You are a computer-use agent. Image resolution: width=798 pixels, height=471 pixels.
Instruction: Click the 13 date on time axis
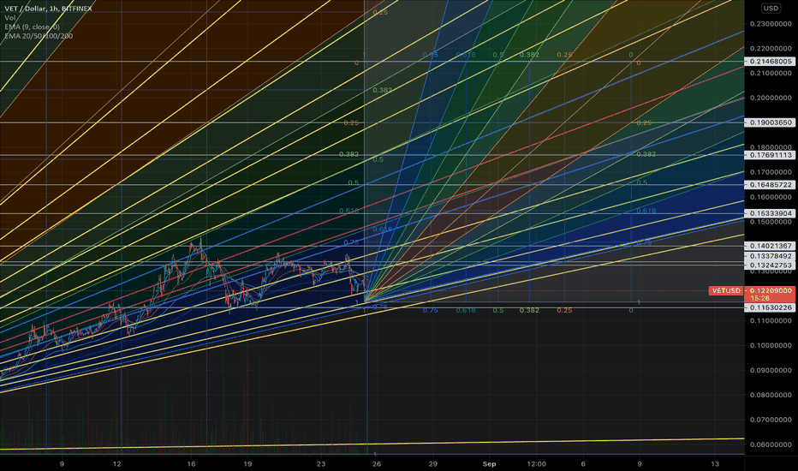pos(715,464)
